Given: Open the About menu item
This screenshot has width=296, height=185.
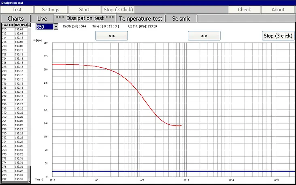Looking at the screenshot, I should tap(278, 10).
